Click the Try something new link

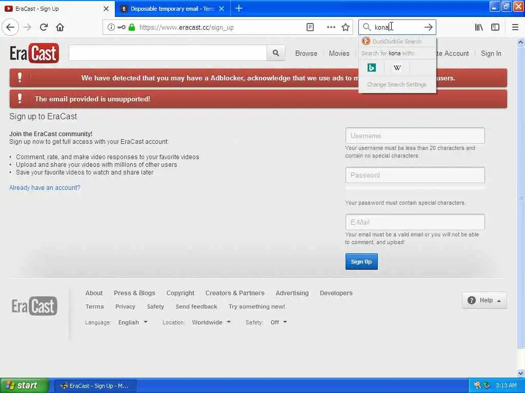click(257, 307)
